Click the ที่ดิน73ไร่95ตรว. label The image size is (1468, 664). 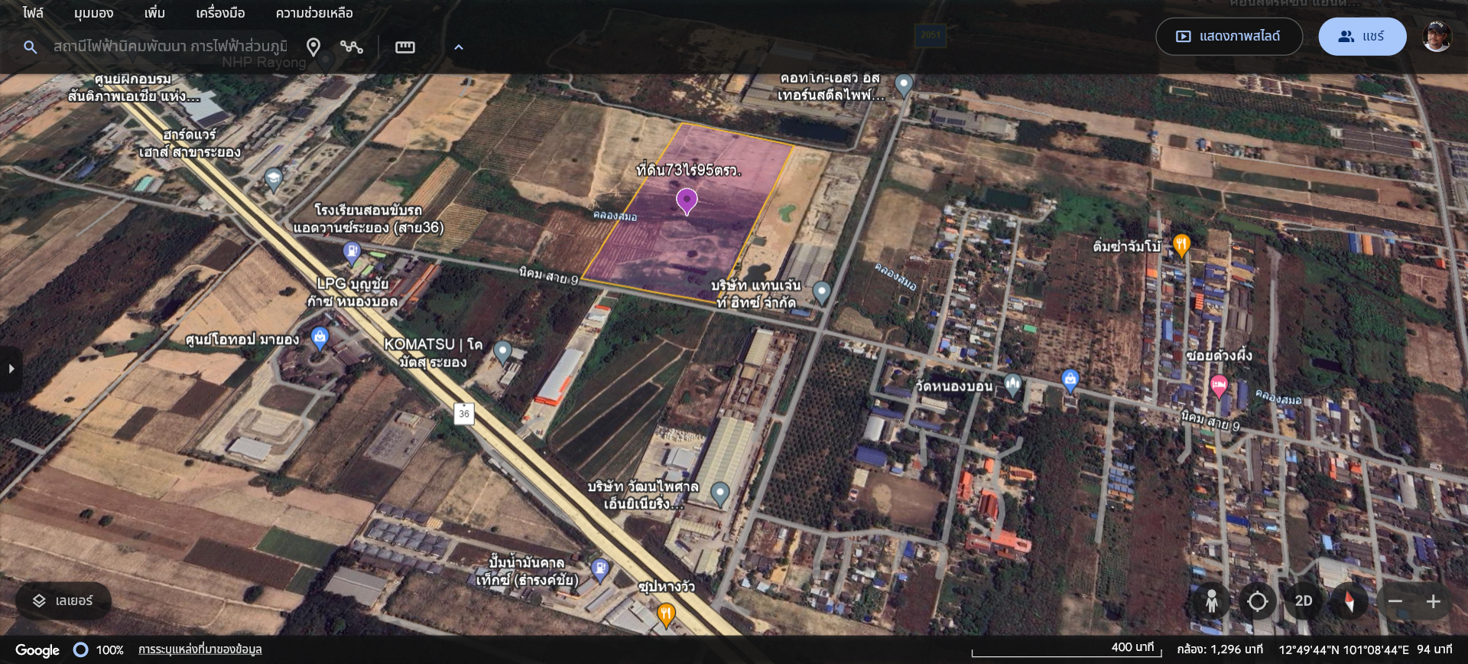click(689, 170)
